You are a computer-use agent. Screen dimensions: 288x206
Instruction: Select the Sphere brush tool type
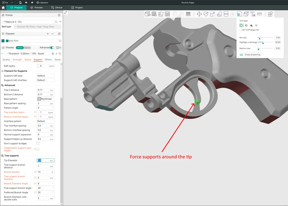pyautogui.click(x=246, y=25)
